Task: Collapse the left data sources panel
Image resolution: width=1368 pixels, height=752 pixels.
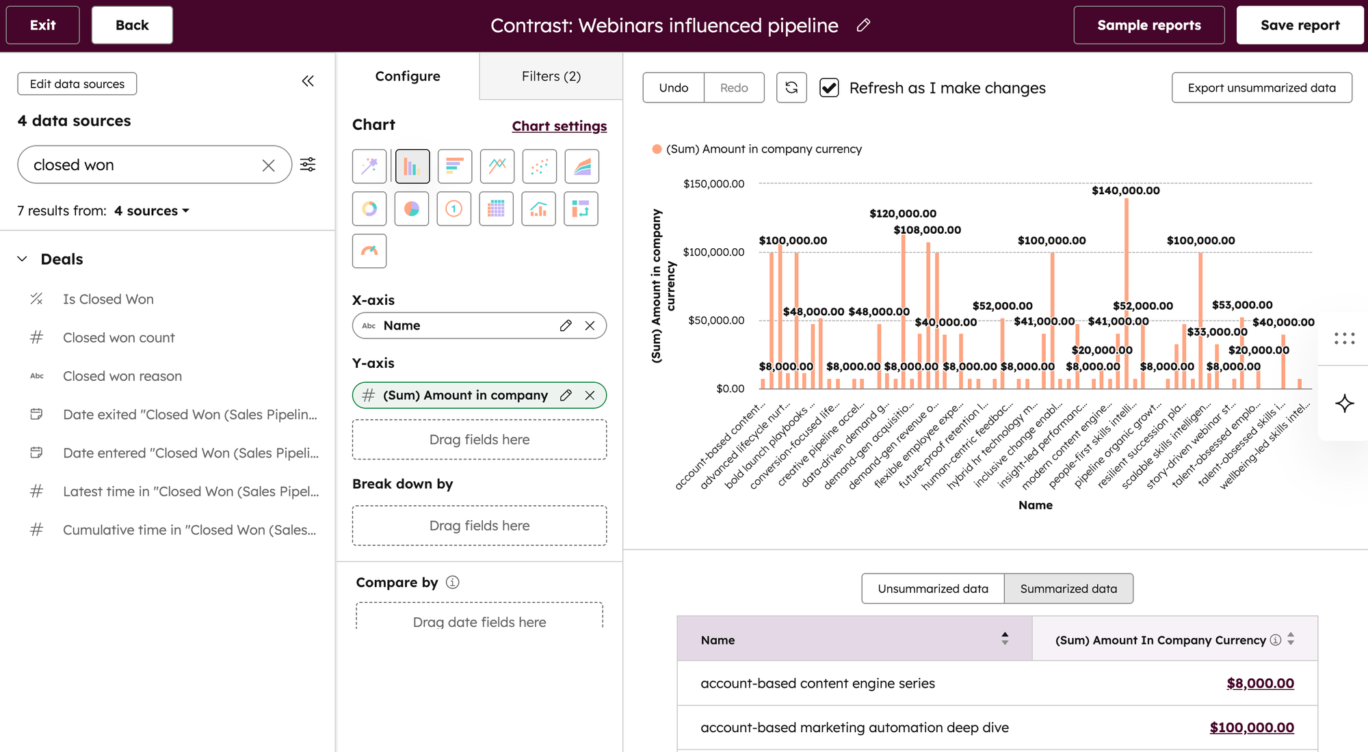Action: tap(308, 81)
